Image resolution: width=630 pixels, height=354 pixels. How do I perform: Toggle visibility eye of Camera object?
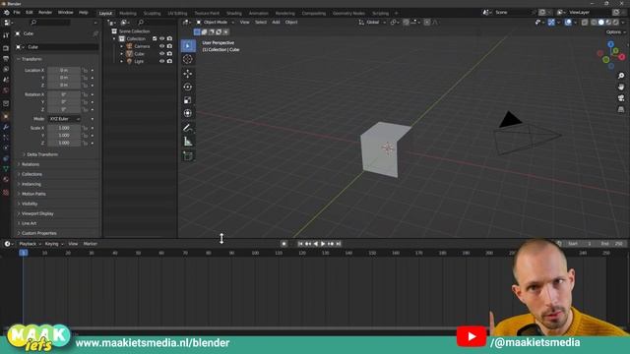[161, 46]
